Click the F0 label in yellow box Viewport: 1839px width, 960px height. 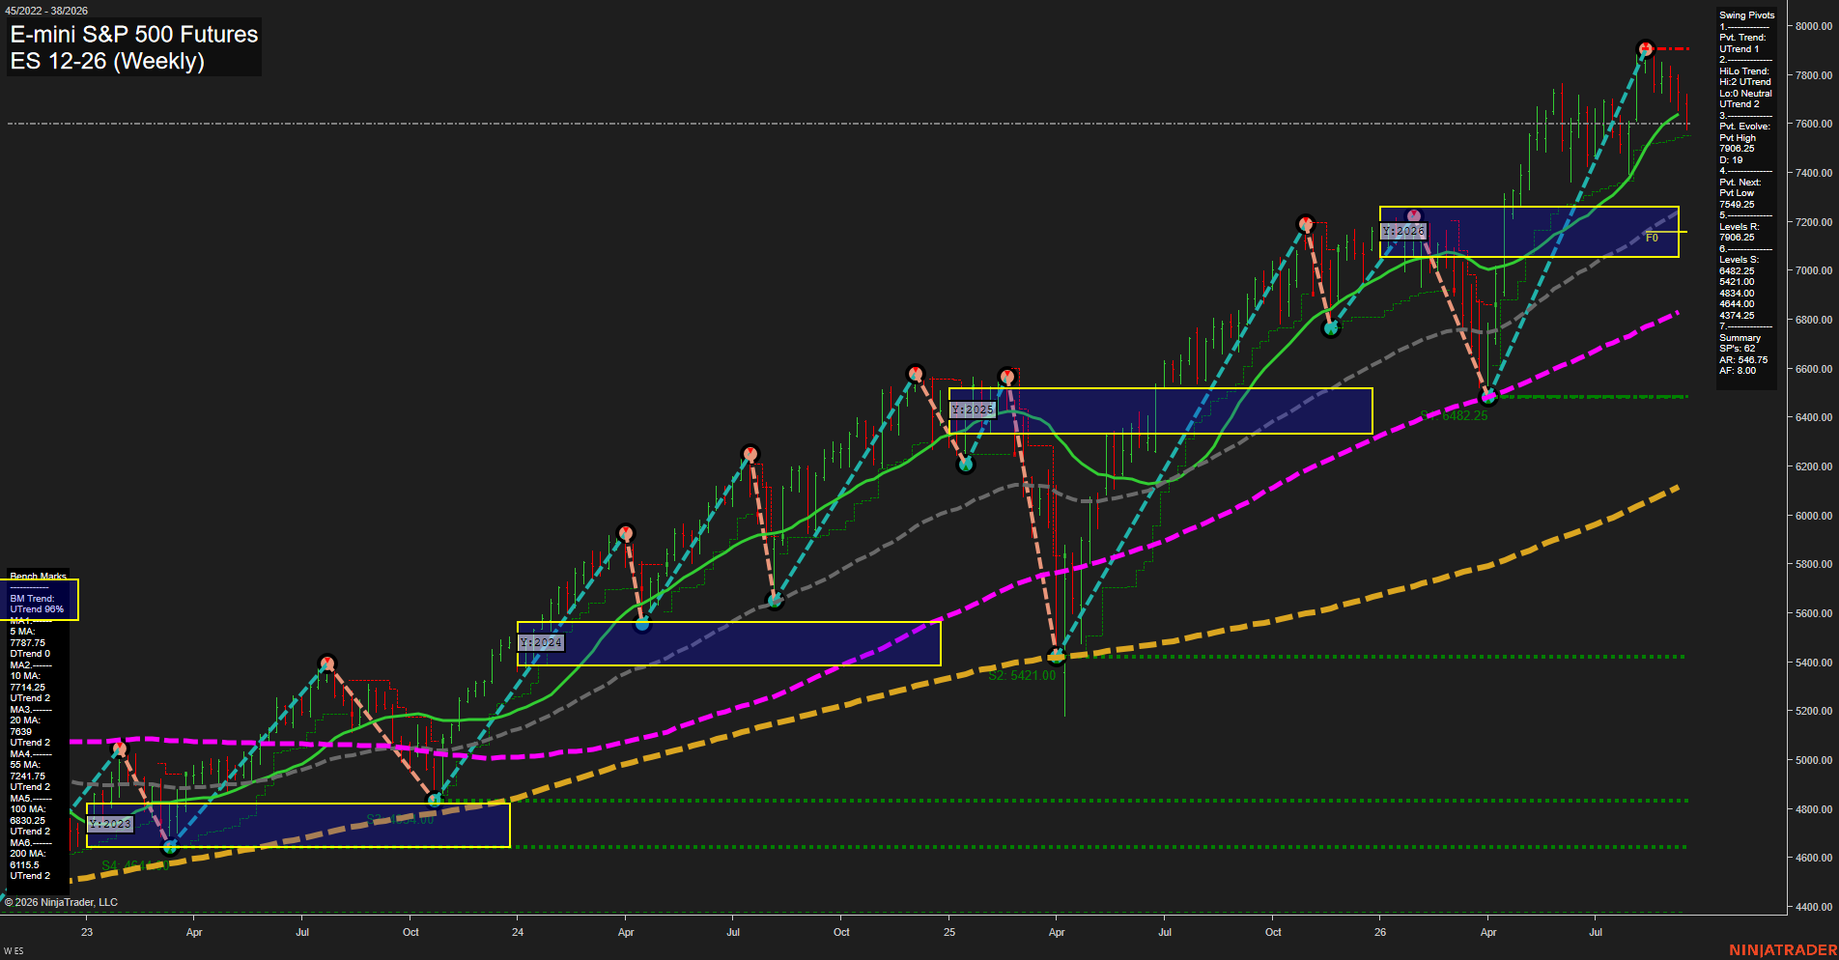click(x=1652, y=238)
